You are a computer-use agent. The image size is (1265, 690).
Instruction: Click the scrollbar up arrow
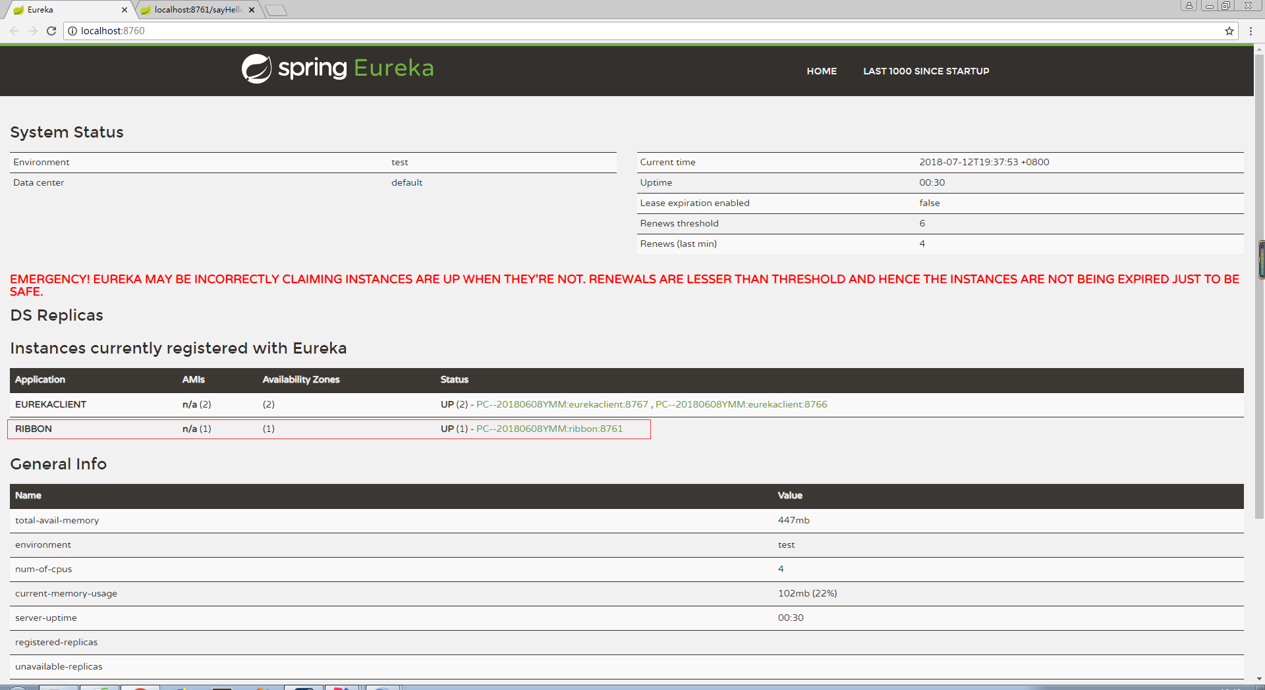(1260, 49)
